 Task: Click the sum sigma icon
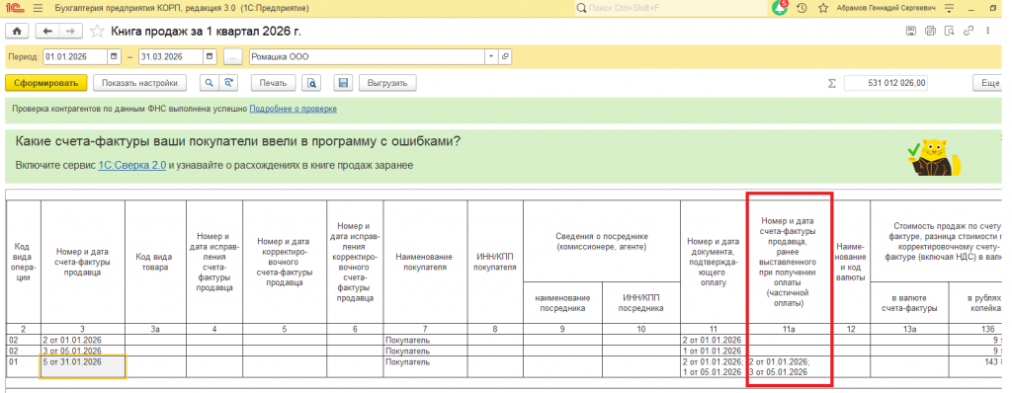point(832,83)
